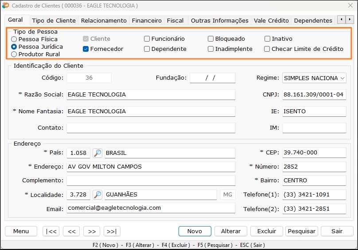
Task: Click the CEP field 39.740-000
Action: 314,153
